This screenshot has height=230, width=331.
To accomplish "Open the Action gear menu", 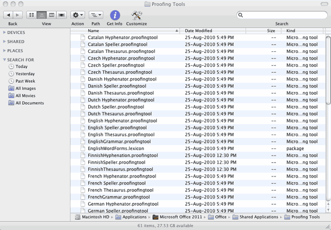I will click(78, 15).
